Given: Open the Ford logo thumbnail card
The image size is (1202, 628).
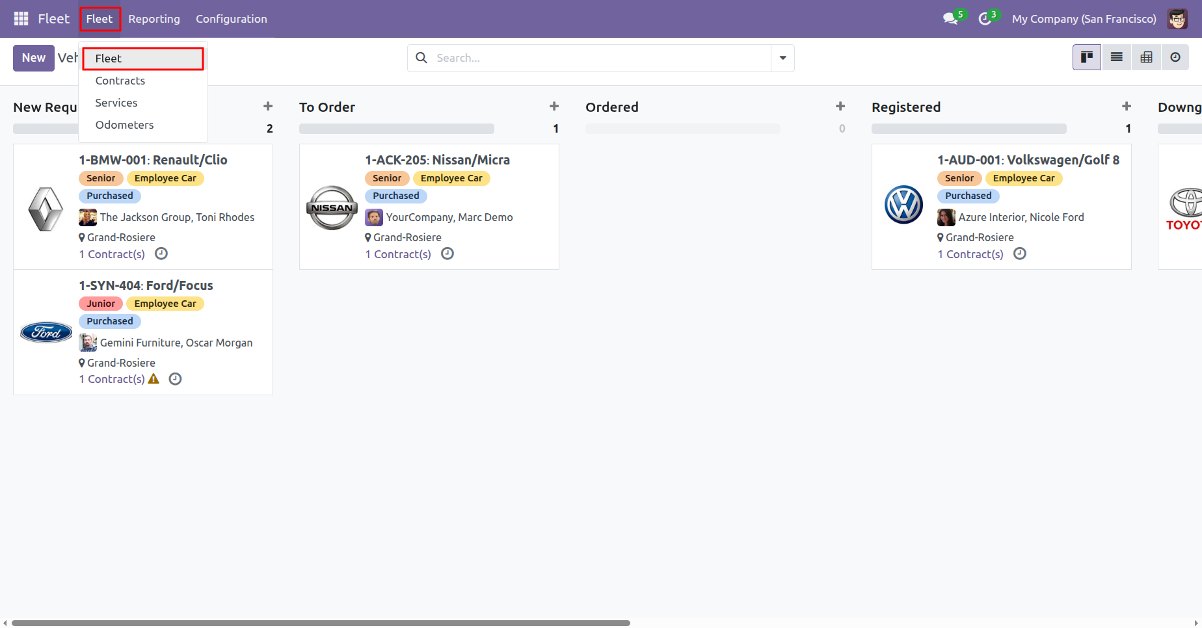Looking at the screenshot, I should [x=46, y=333].
